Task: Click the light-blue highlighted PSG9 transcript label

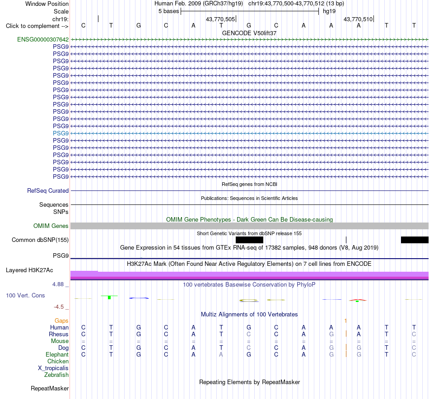Action: (x=61, y=133)
